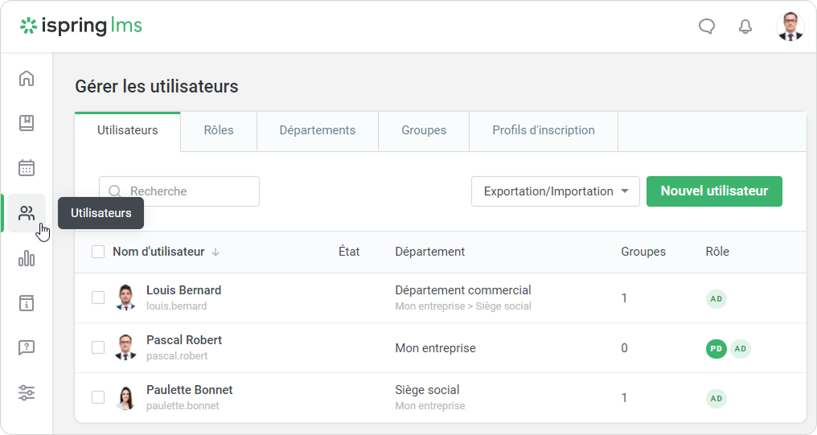Check the select-all users checkbox
817x435 pixels.
click(x=98, y=252)
